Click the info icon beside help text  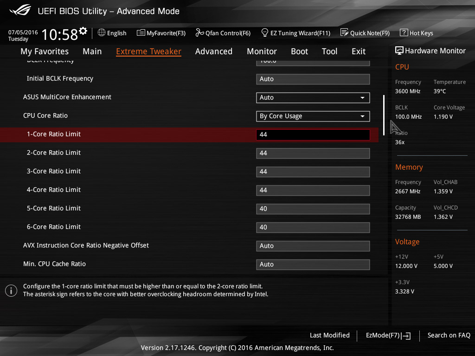(11, 291)
